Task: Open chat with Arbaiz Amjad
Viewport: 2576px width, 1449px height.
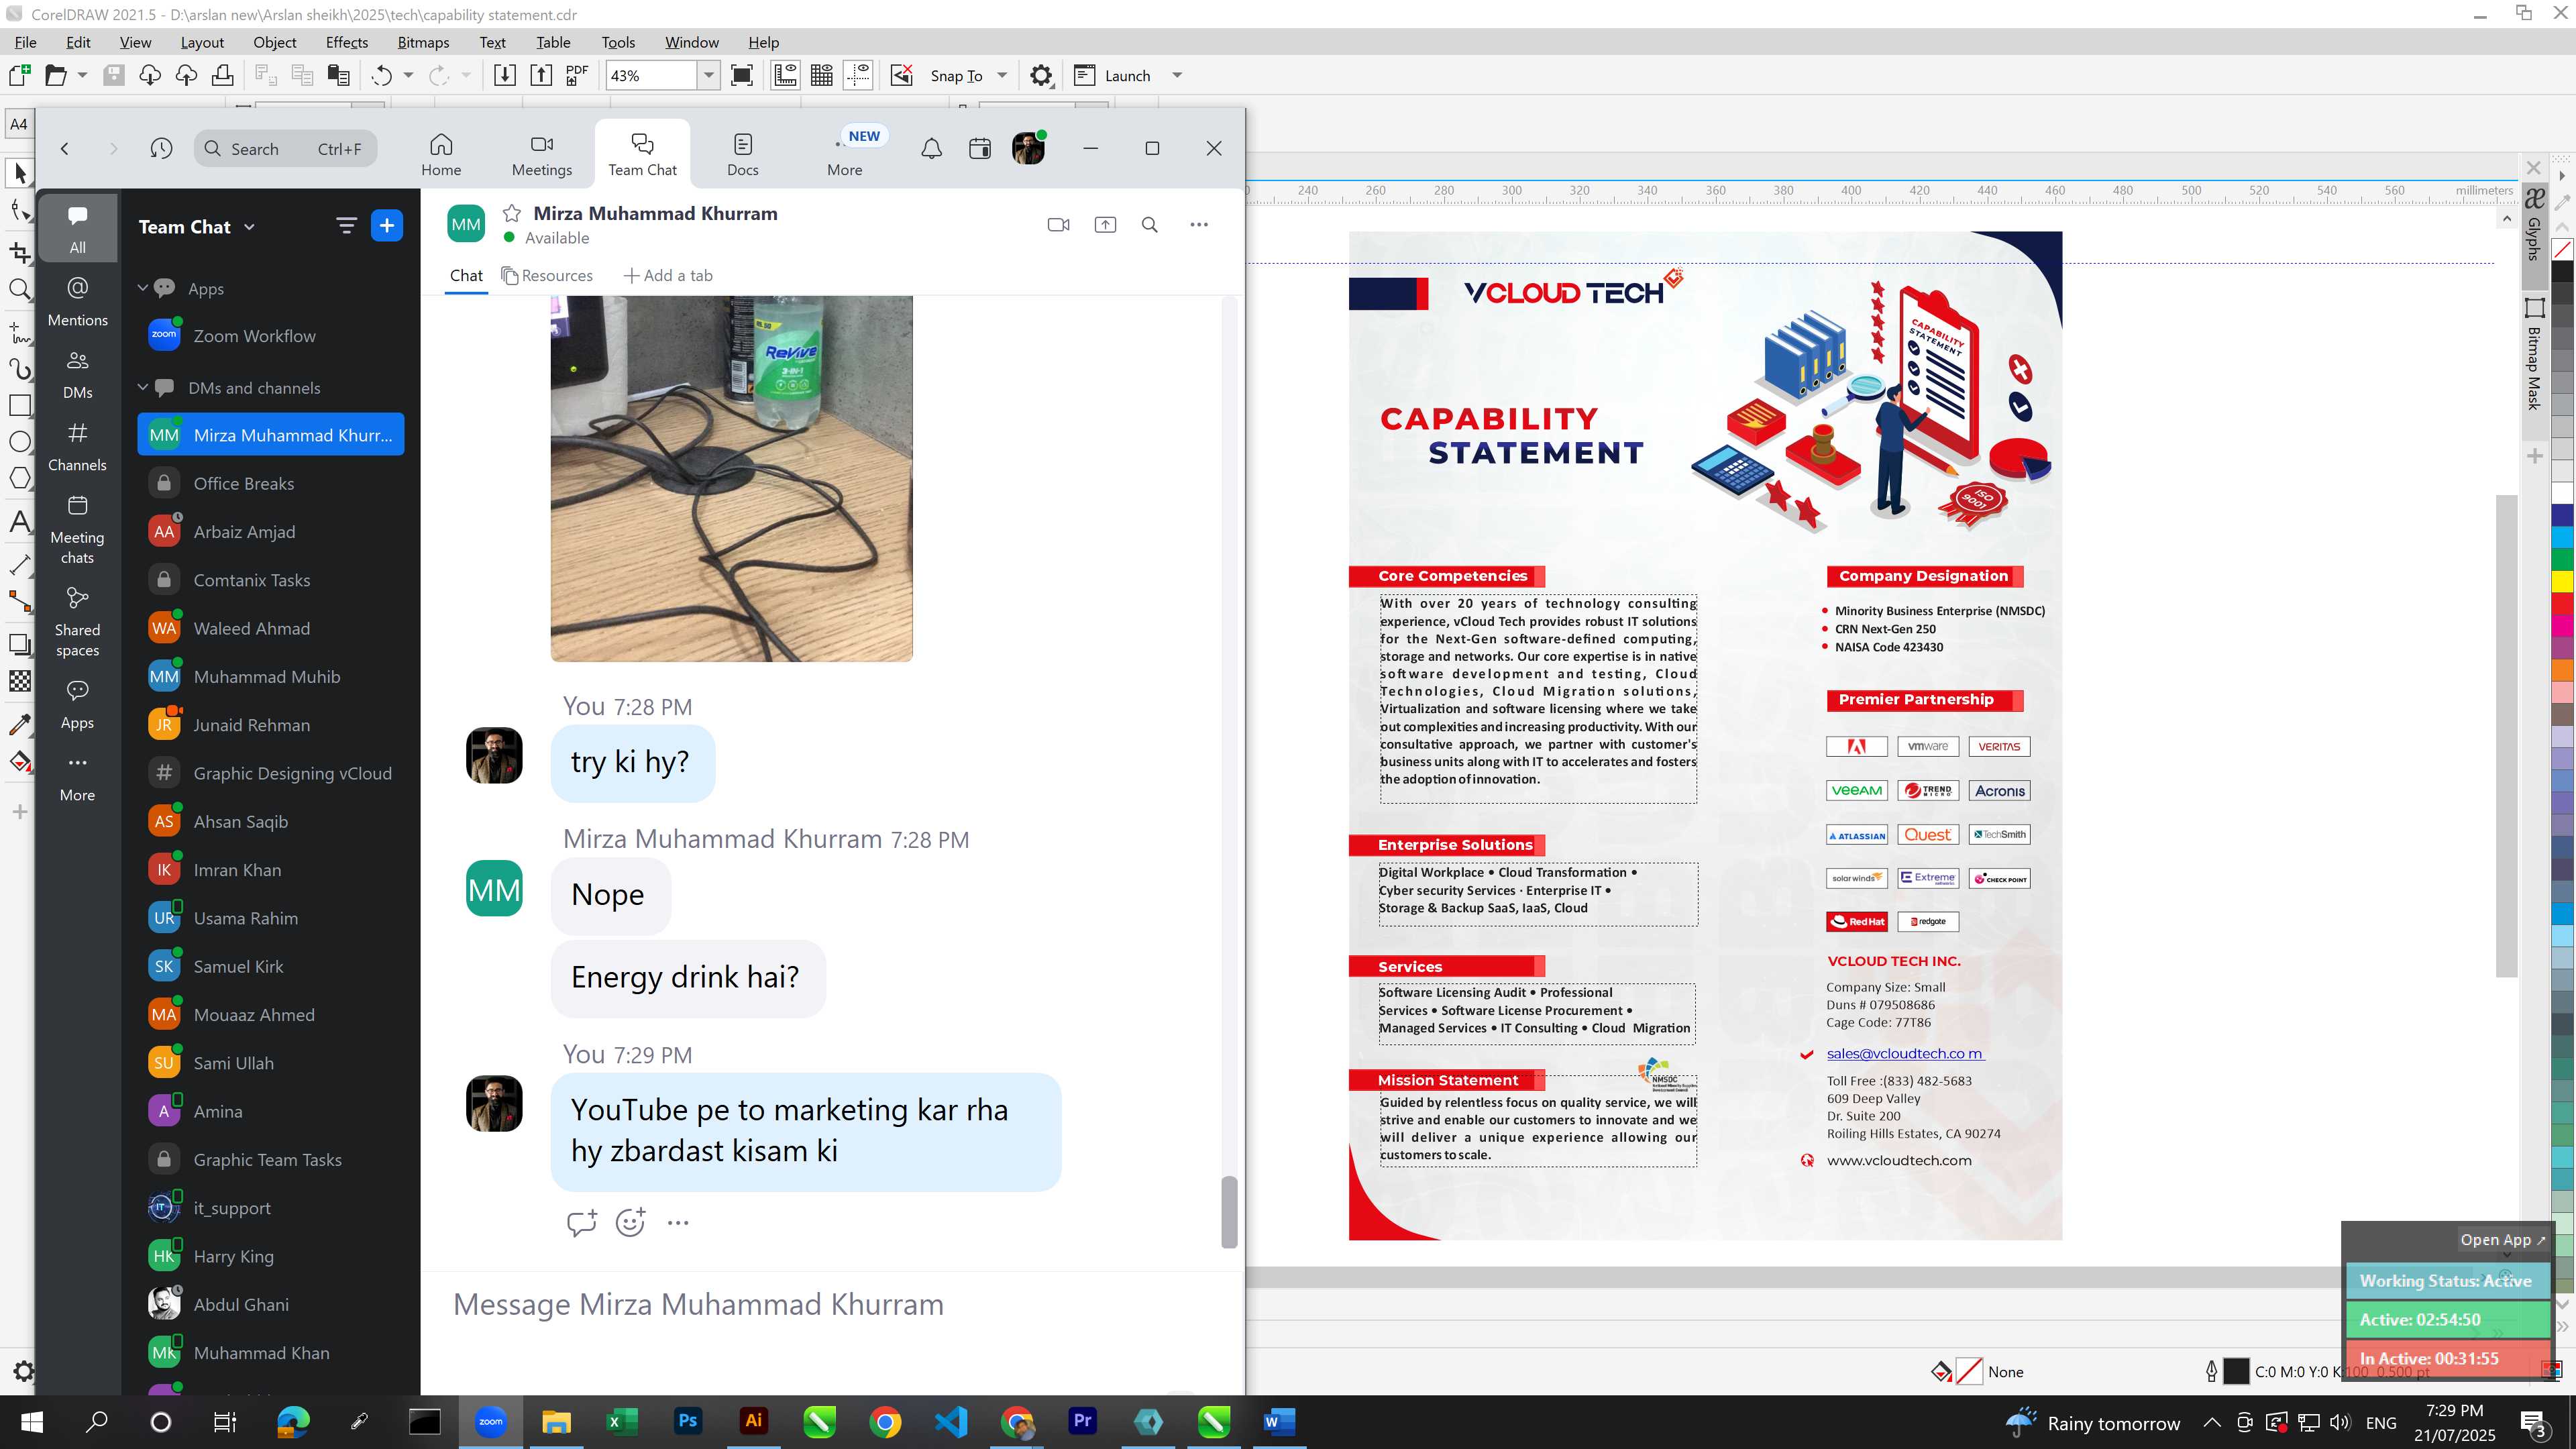Action: coord(271,532)
